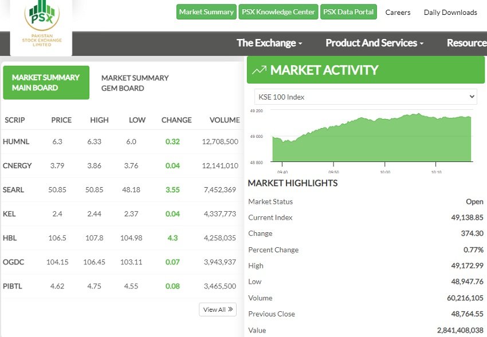
Task: Select the SEARL scrip
Action: 13,189
